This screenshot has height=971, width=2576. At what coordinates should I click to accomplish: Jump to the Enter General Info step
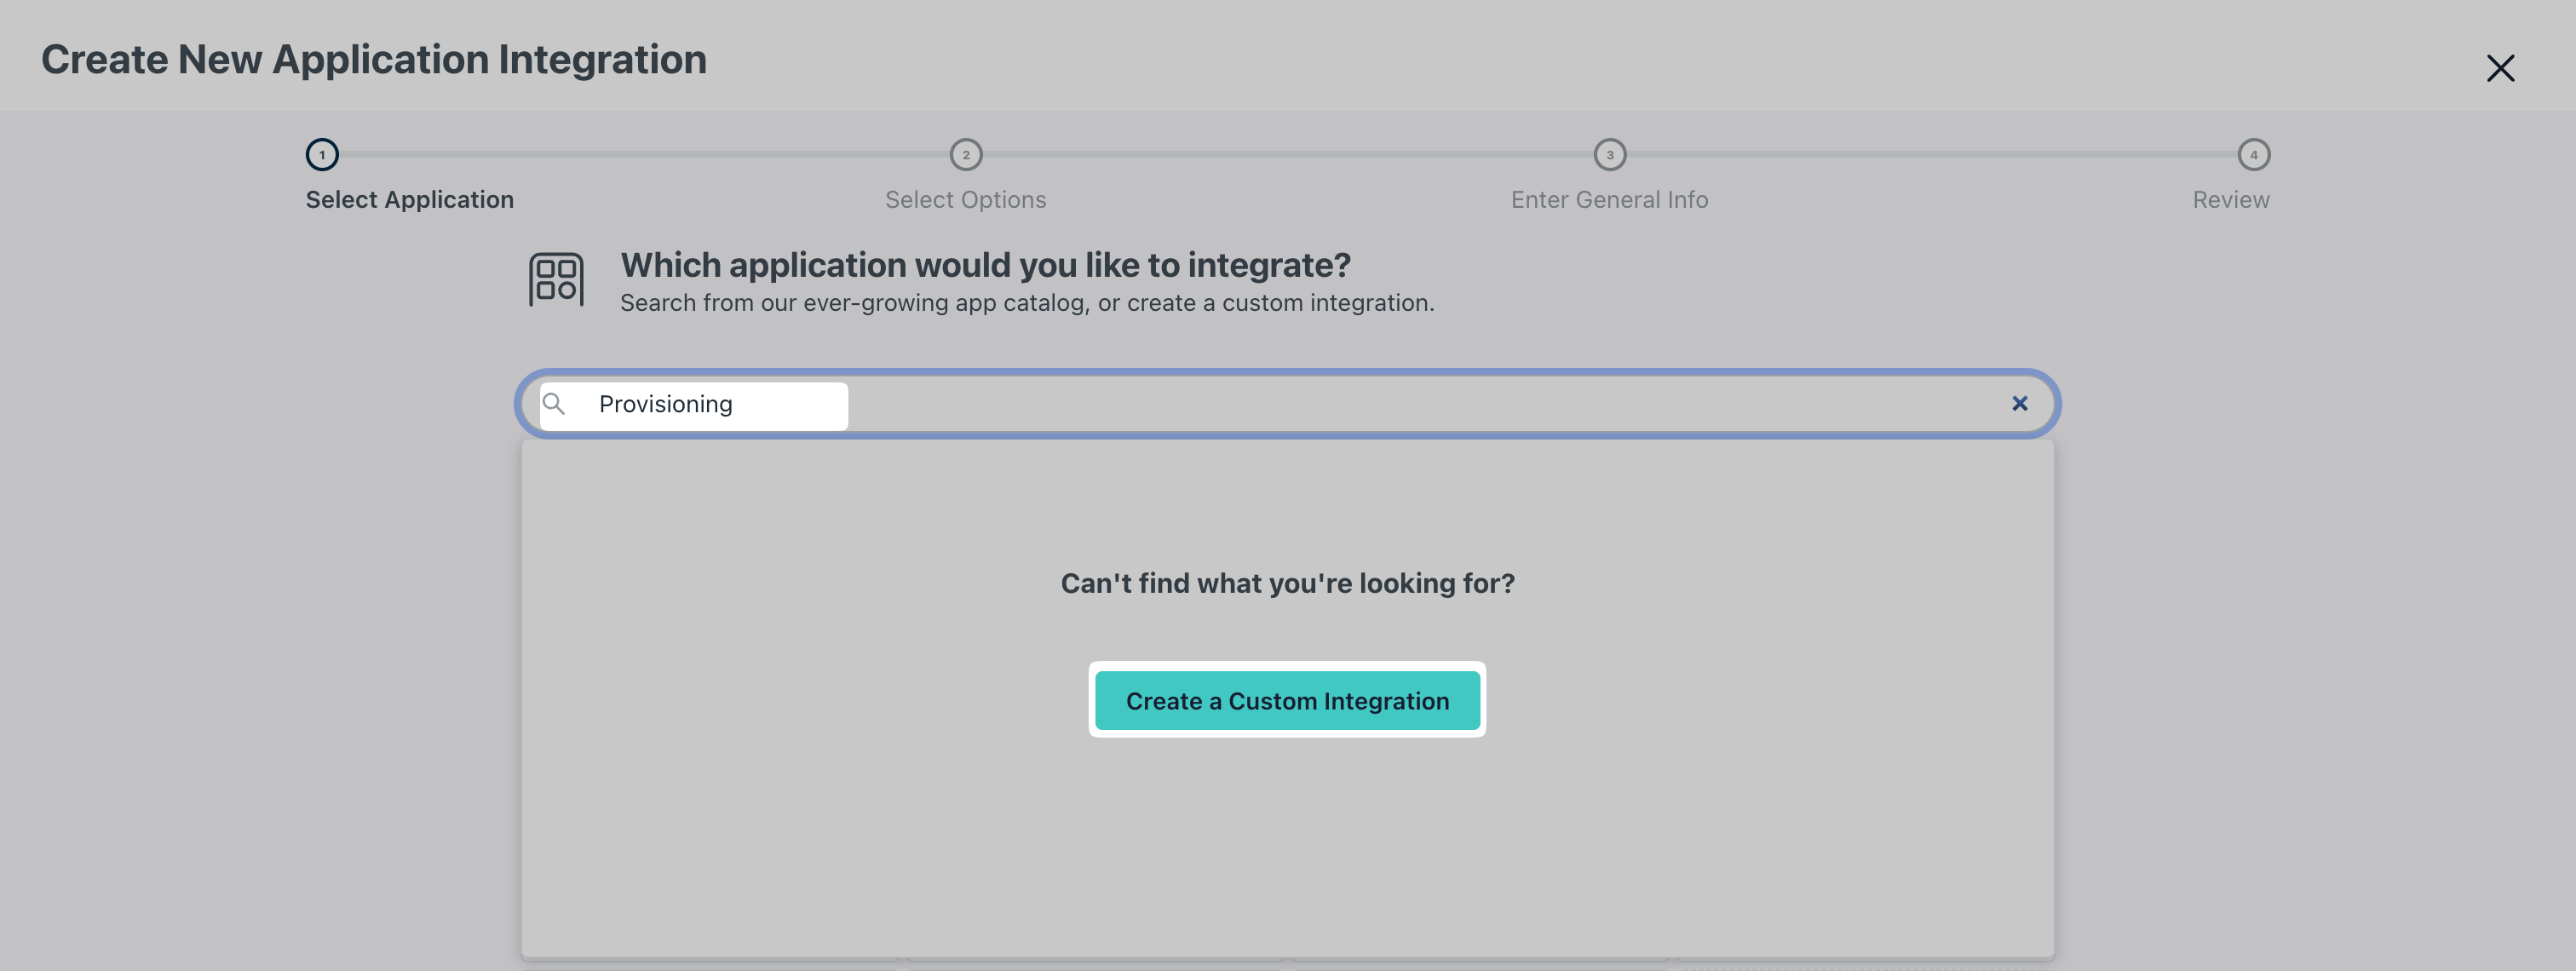point(1609,199)
